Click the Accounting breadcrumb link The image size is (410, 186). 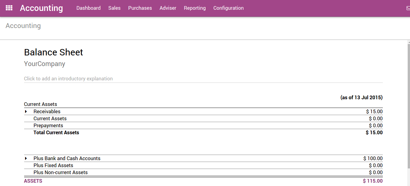click(23, 26)
